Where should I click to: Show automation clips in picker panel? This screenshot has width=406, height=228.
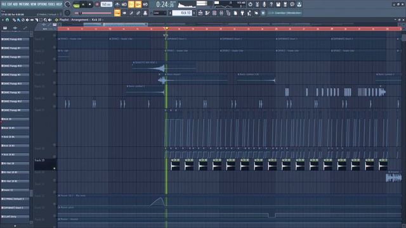pyautogui.click(x=25, y=28)
